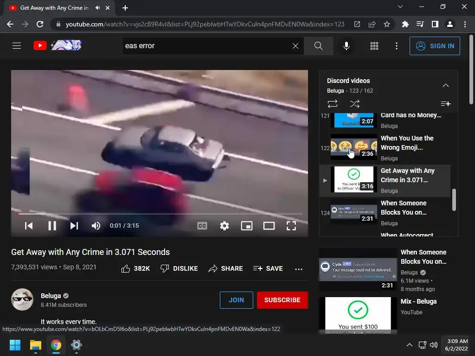
Task: Go back in browser
Action: [10, 24]
